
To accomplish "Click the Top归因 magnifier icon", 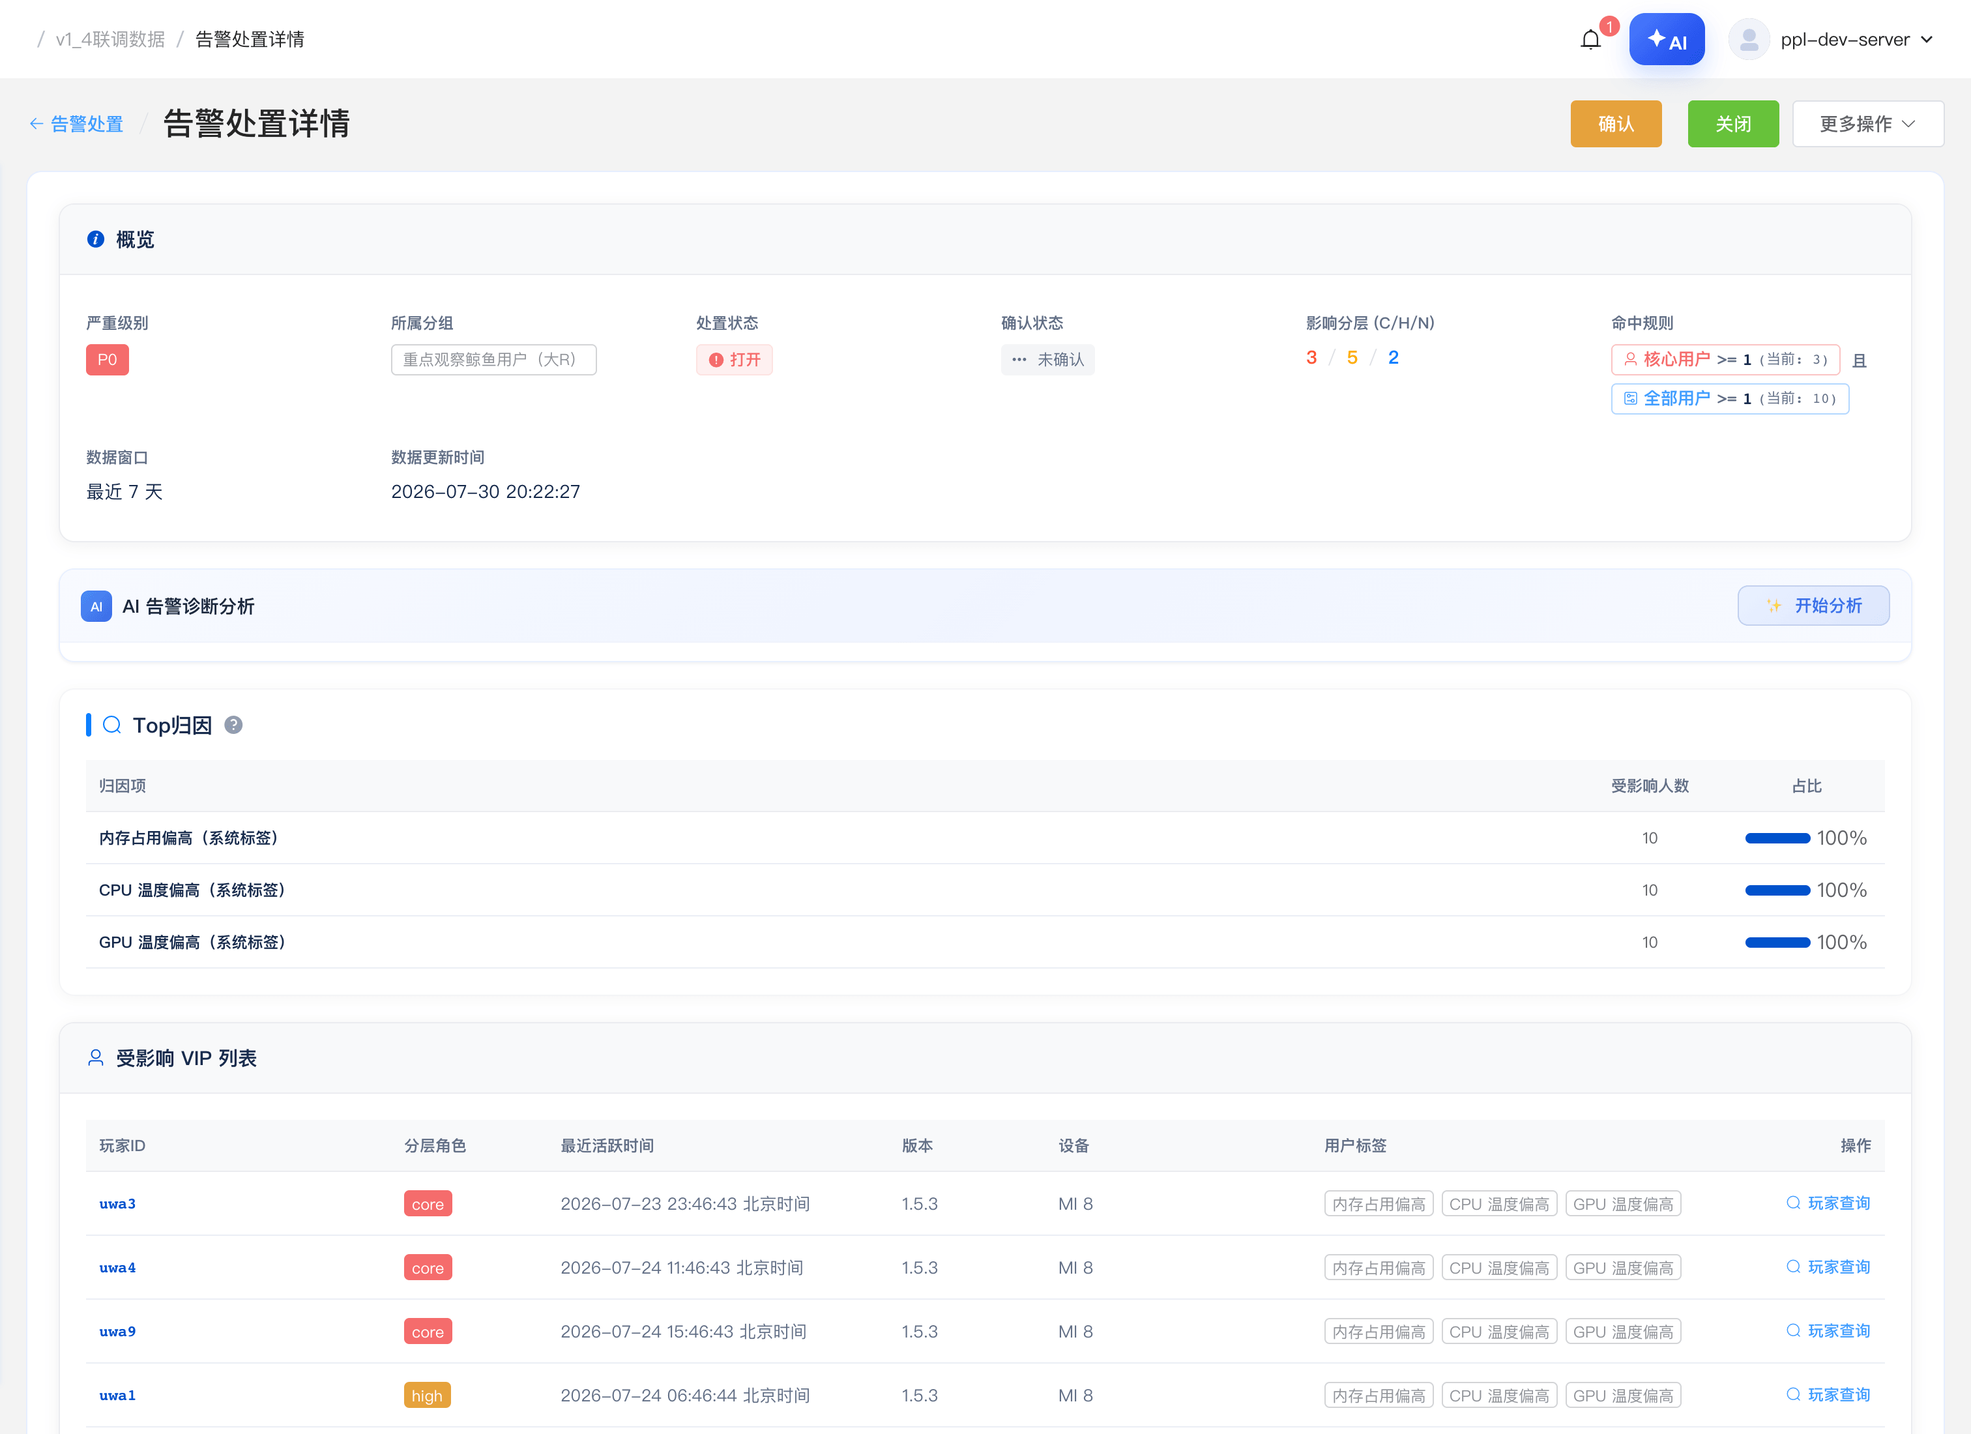I will coord(112,725).
